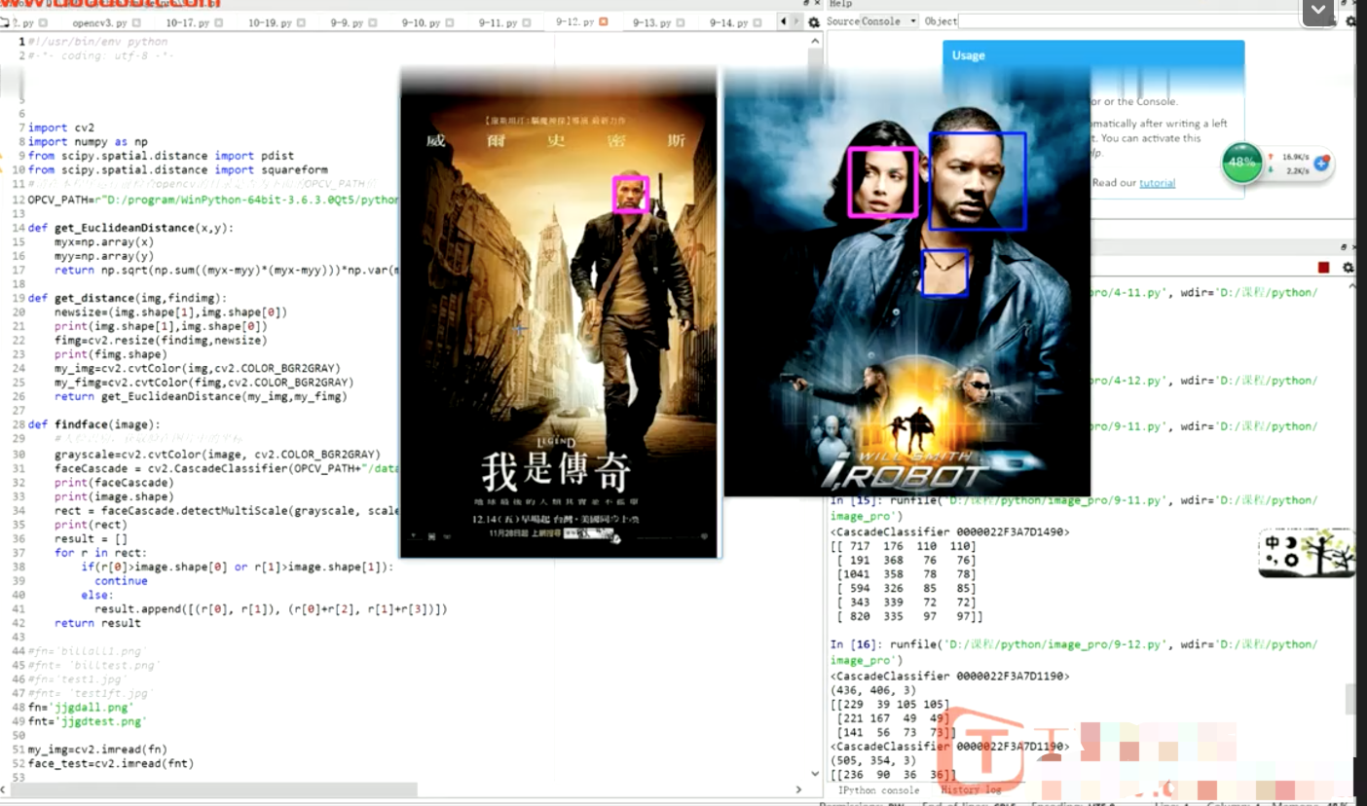Close the 9-10.py editor tab
The height and width of the screenshot is (806, 1367).
tap(451, 22)
